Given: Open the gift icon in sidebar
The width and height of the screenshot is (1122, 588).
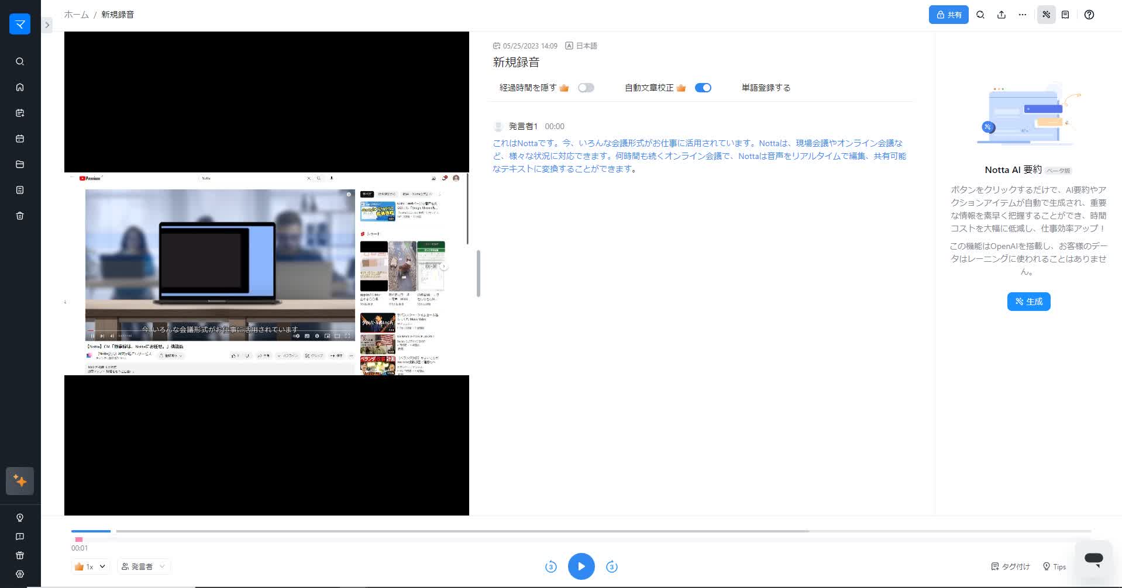Looking at the screenshot, I should point(20,555).
